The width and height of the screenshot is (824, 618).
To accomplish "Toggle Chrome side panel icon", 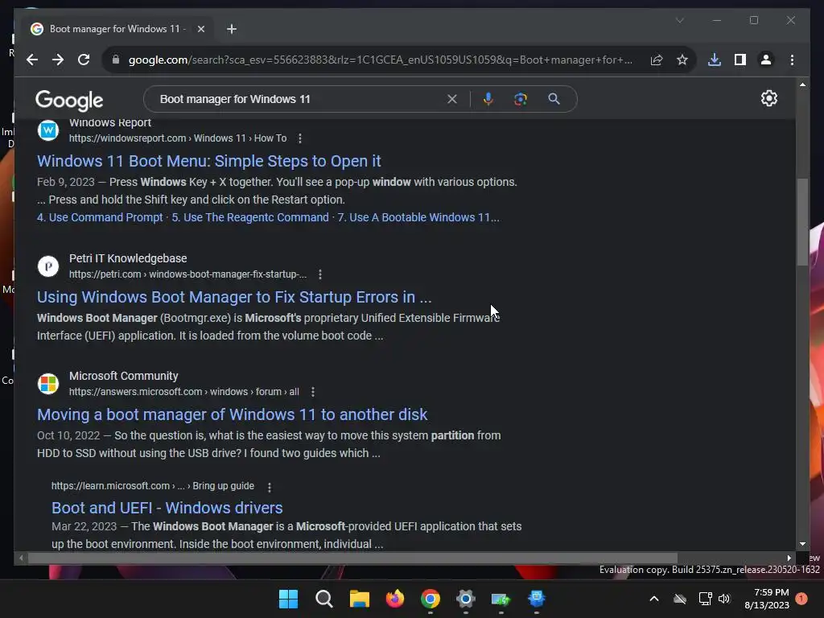I will coord(740,60).
